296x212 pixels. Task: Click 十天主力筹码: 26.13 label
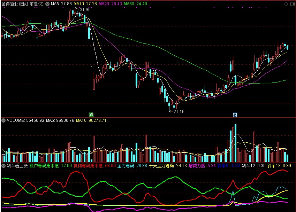pyautogui.click(x=168, y=166)
